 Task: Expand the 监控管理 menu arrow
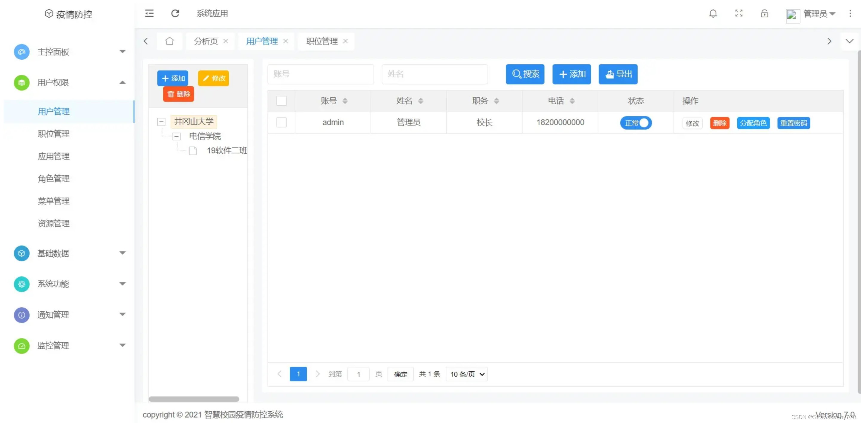(123, 345)
